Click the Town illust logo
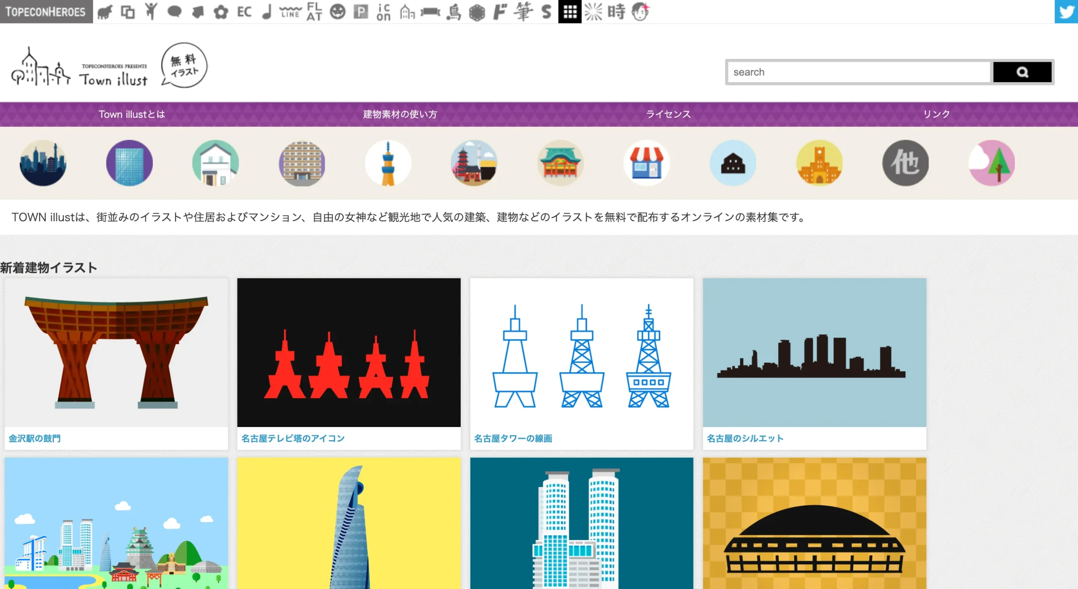The image size is (1078, 589). 109,66
